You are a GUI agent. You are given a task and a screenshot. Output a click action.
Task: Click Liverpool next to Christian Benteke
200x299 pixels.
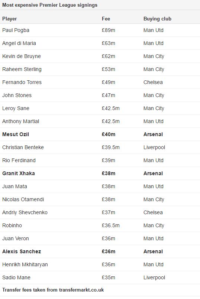[x=154, y=147]
